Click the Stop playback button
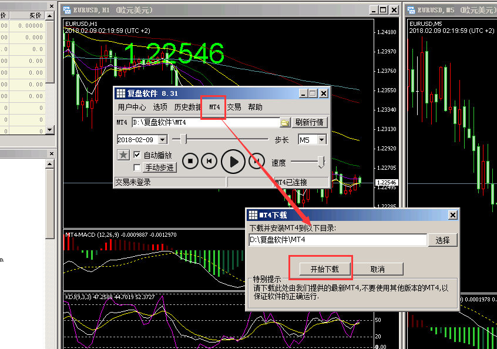Screen dimensions: 497x349 click(x=189, y=160)
